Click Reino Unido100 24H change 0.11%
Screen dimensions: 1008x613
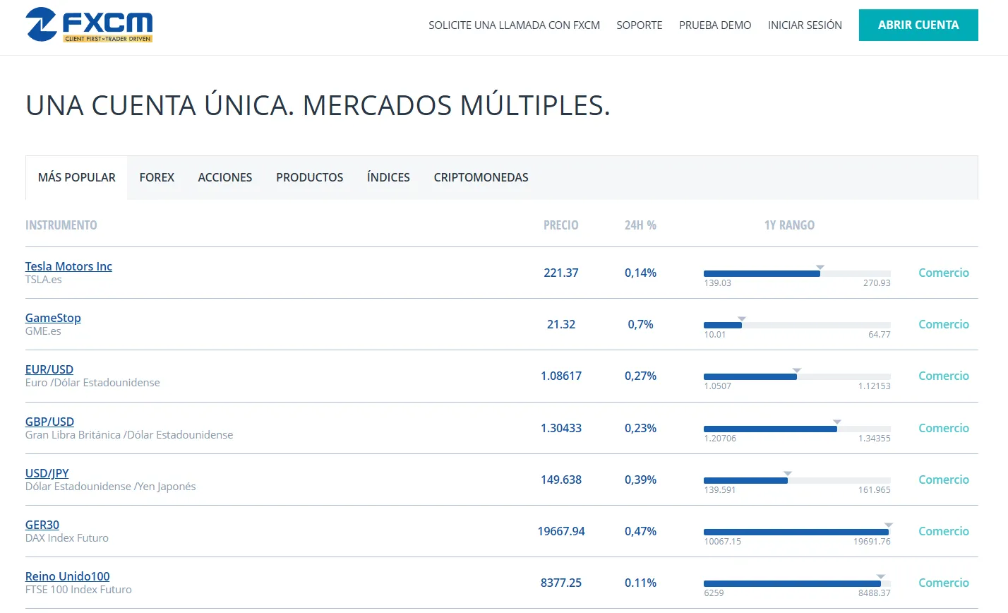pyautogui.click(x=640, y=583)
